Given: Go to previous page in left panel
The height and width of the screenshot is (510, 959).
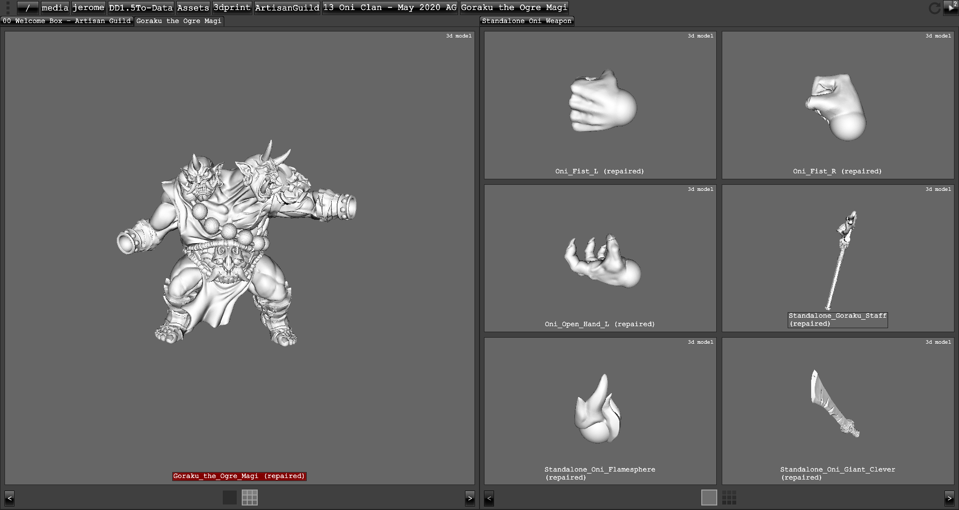Looking at the screenshot, I should tap(9, 498).
